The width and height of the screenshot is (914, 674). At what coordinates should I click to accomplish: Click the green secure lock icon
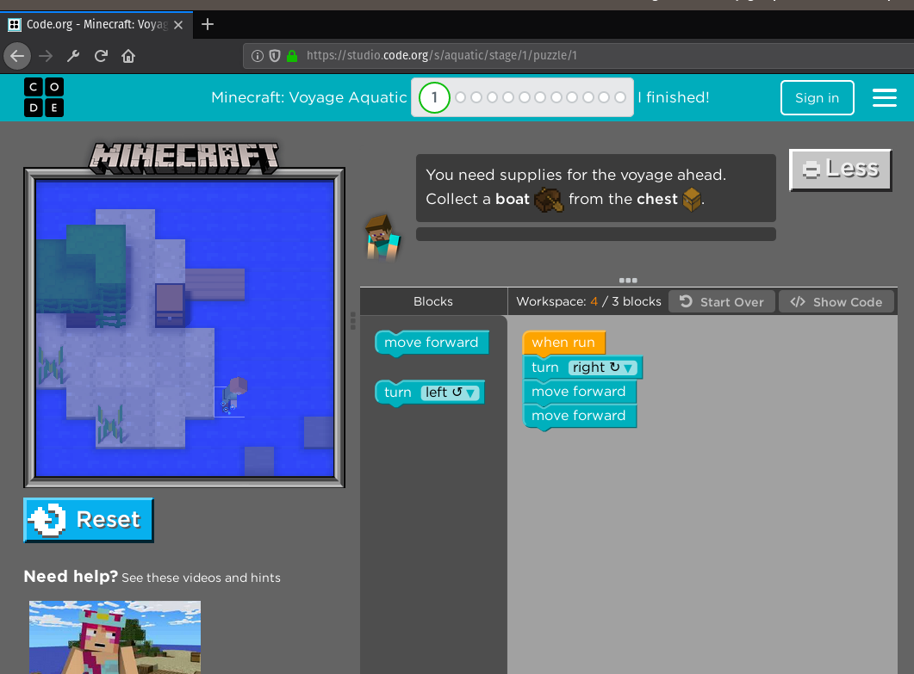tap(292, 56)
